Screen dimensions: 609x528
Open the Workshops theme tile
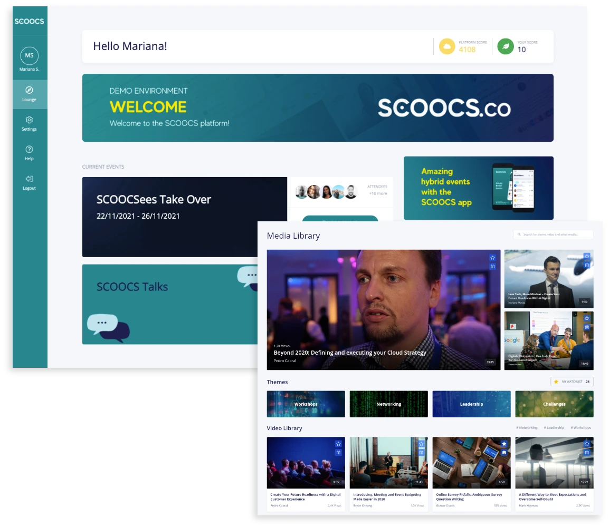tap(306, 404)
